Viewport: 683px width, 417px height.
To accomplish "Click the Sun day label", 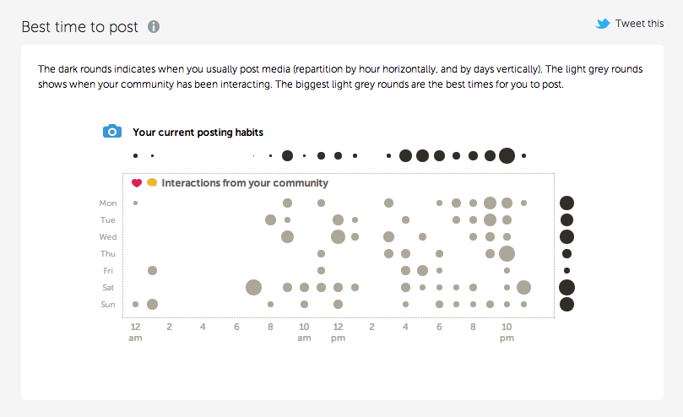I will 108,304.
